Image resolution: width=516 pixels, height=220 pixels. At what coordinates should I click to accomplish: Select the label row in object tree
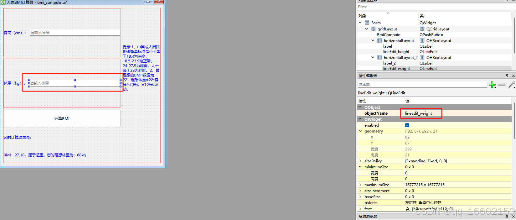pos(388,46)
